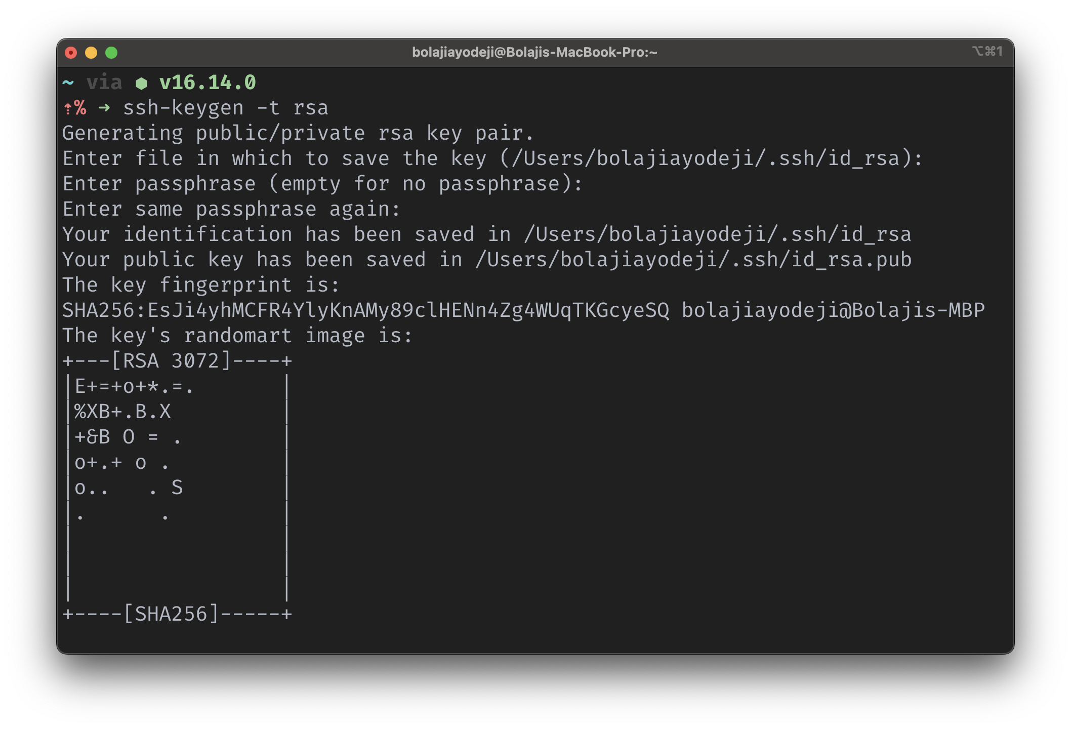Click the yellow minimize window button
The width and height of the screenshot is (1071, 729).
pos(91,53)
